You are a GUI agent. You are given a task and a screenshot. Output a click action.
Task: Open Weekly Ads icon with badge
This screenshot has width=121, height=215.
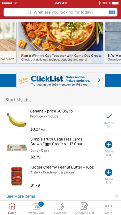point(37,206)
